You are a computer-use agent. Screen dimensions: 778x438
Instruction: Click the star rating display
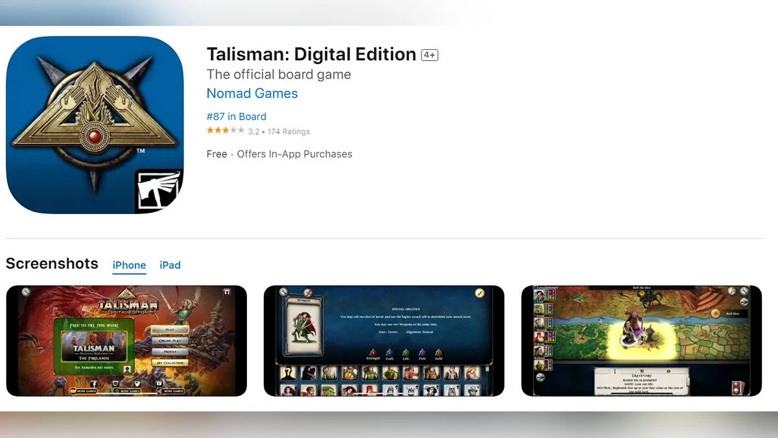(x=225, y=131)
